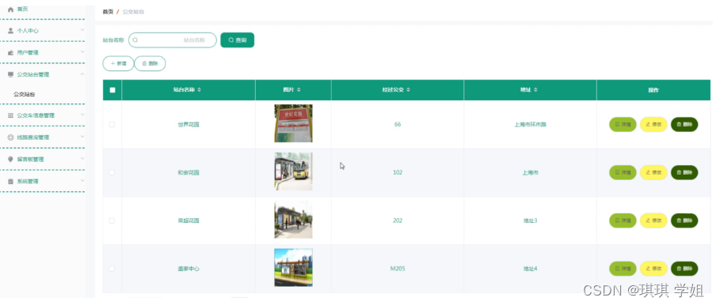Sort table by 地址 column arrows
Viewport: 716px width, 305px height.
(535, 90)
